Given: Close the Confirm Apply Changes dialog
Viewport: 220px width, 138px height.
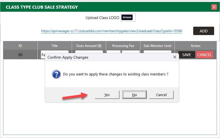Looking at the screenshot, I should pyautogui.click(x=175, y=57).
